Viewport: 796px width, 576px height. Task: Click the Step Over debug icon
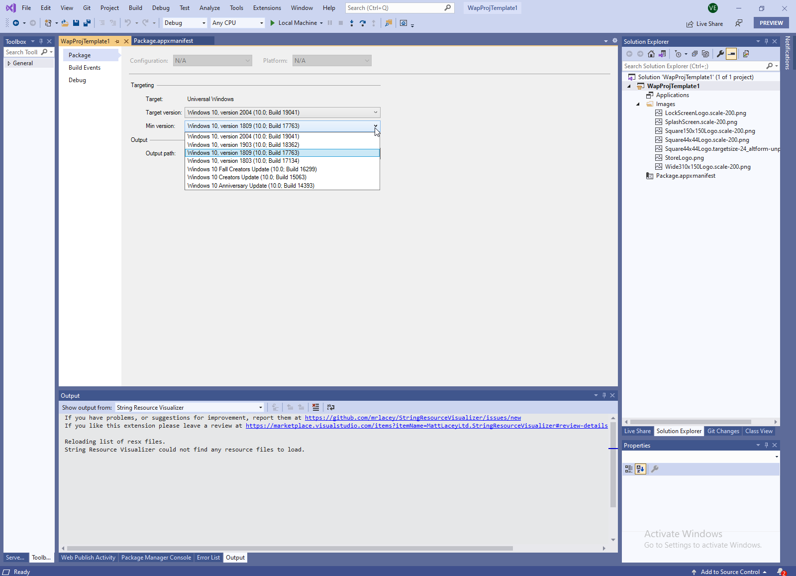[x=363, y=23]
